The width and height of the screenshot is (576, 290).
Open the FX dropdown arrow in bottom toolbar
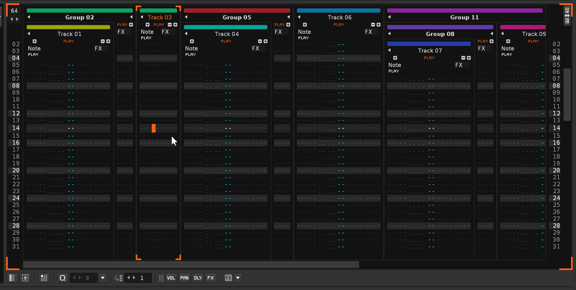238,278
